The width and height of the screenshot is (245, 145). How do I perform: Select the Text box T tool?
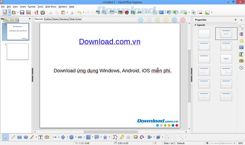click(x=41, y=137)
